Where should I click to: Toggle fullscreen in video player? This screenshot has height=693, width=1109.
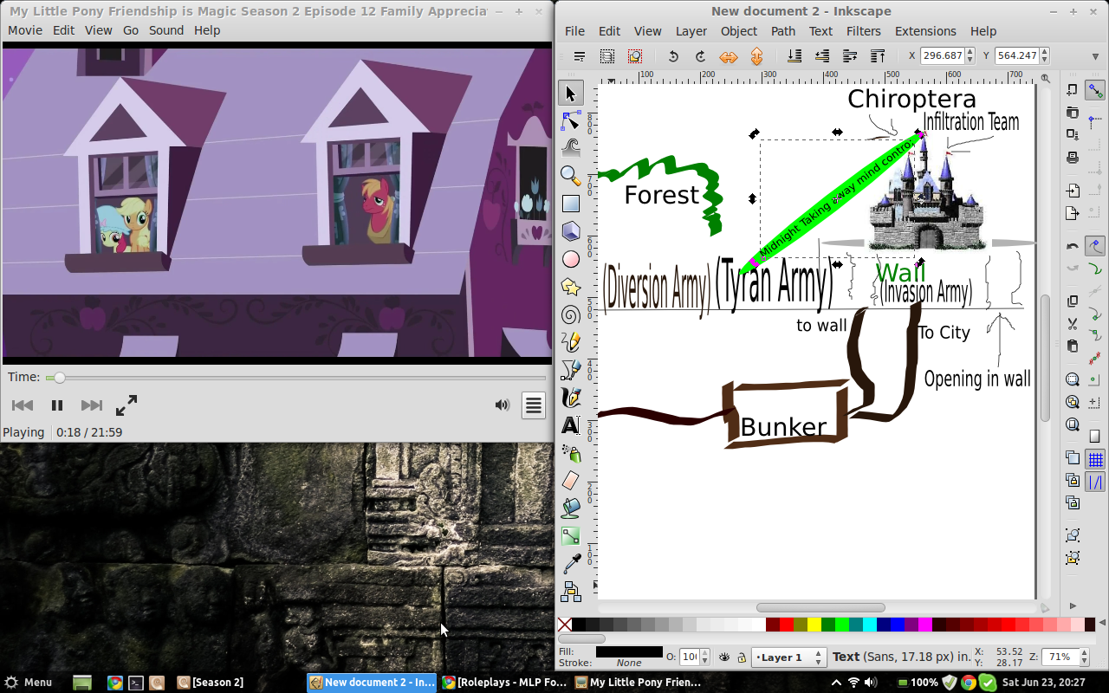[126, 405]
